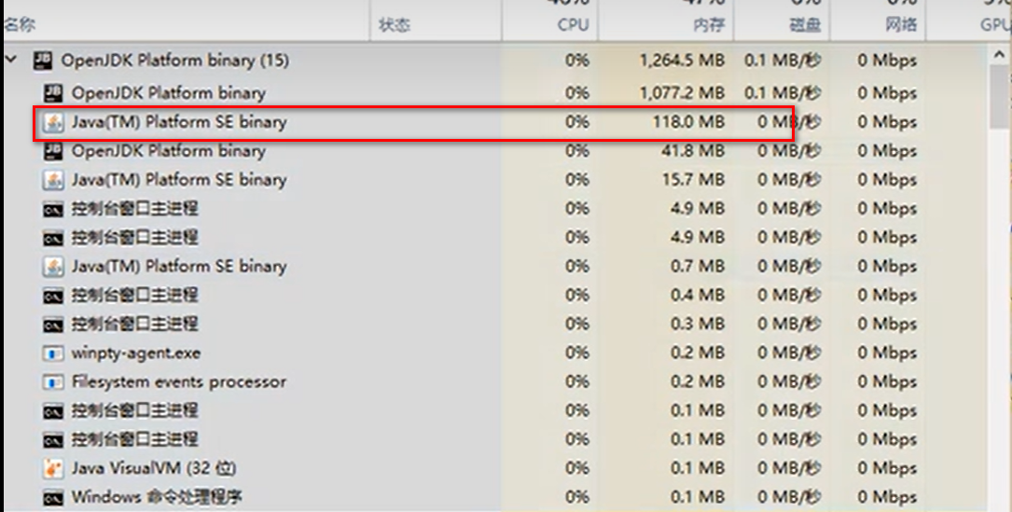This screenshot has height=512, width=1012.
Task: Collapse the OpenJDK Platform binary (15) group
Action: point(11,60)
